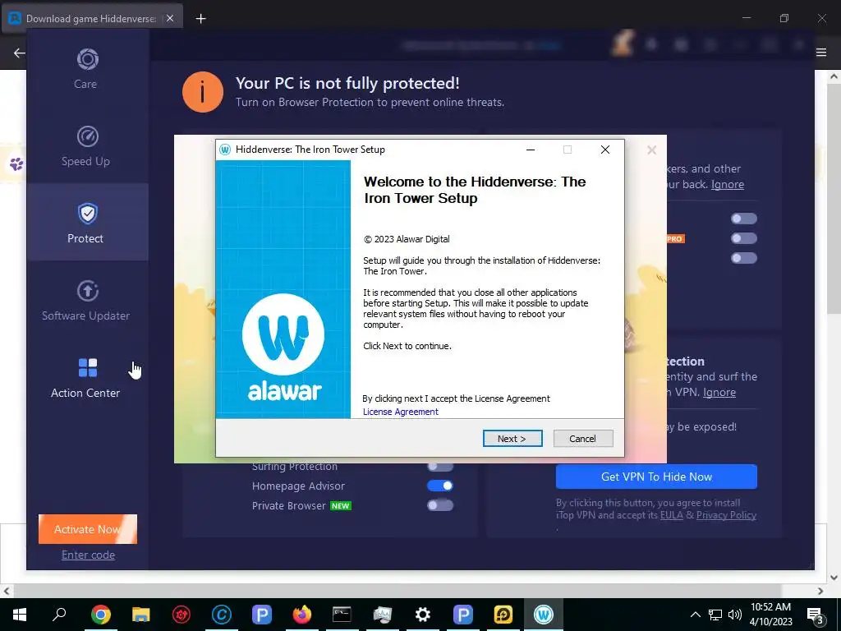Click the horizontal scroll left arrow

click(7, 592)
